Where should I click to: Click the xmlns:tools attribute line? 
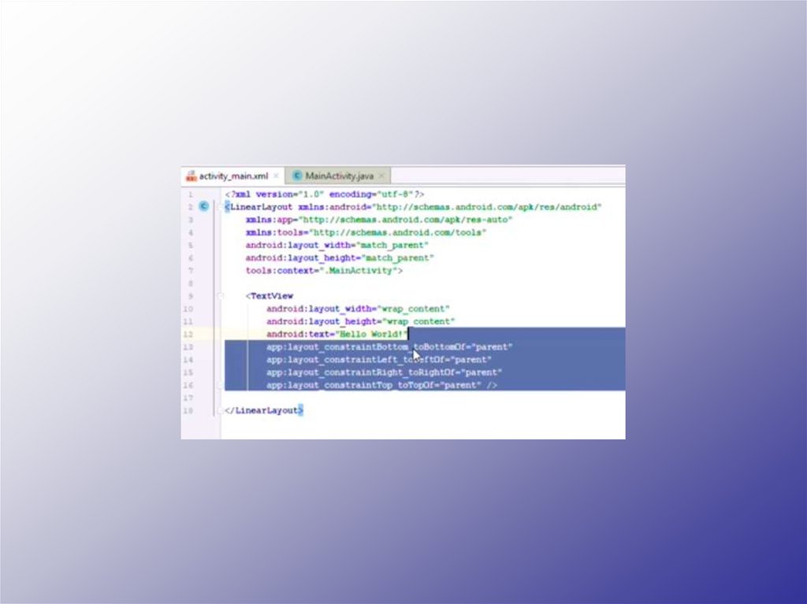coord(366,232)
